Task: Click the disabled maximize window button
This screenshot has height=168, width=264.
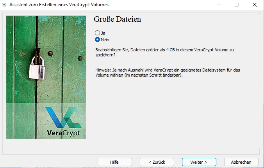Action: pos(237,5)
